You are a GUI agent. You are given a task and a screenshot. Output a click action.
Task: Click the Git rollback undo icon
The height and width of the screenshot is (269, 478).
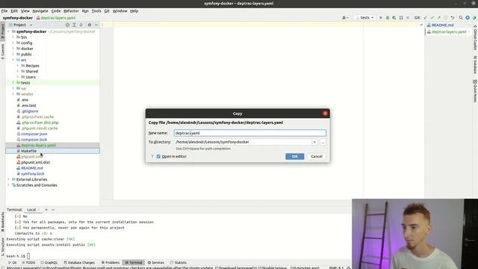453,18
